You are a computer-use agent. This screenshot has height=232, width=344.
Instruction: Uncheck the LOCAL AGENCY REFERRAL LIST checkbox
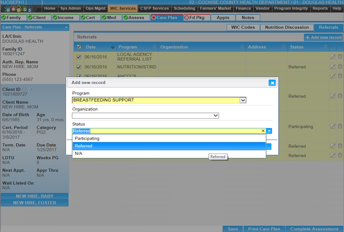click(79, 57)
